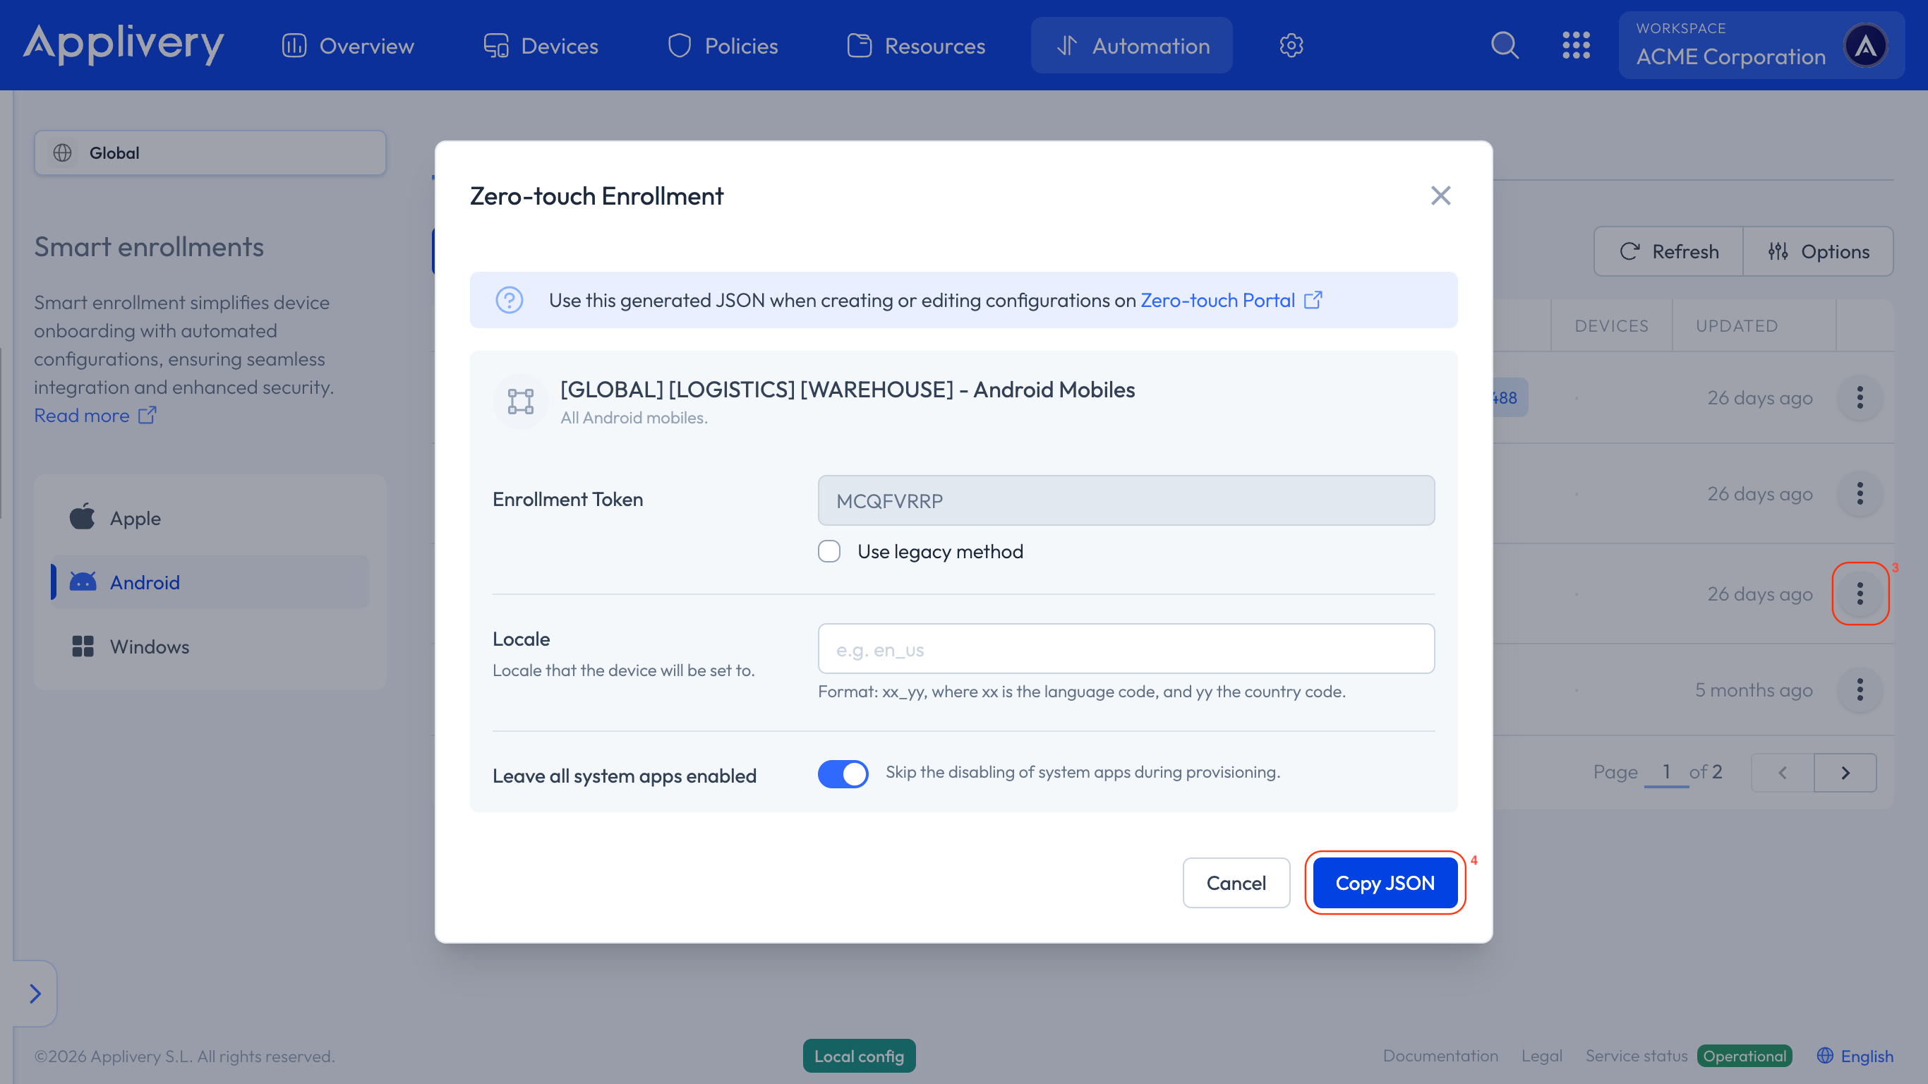This screenshot has height=1084, width=1928.
Task: Click the Overview navigation icon
Action: tap(294, 45)
